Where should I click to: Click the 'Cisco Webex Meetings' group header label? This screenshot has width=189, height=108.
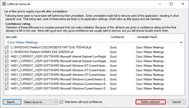[x=23, y=42]
